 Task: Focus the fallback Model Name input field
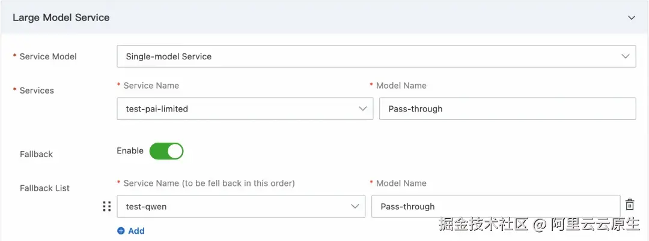[496, 206]
